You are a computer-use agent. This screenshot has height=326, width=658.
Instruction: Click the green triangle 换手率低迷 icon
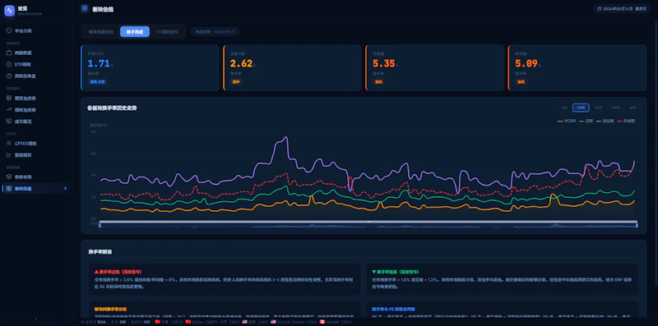point(374,272)
